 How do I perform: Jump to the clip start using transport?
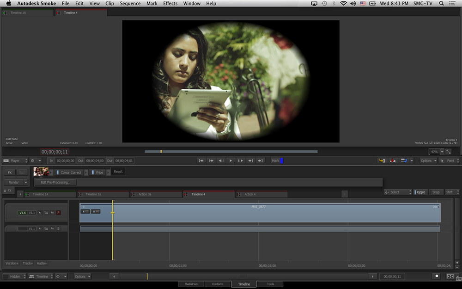coord(201,160)
